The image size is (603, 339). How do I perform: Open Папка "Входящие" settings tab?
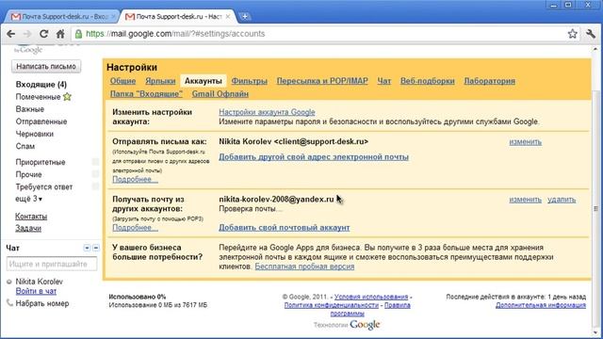(x=146, y=94)
